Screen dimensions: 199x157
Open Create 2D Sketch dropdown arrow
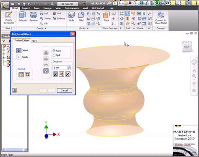point(15,22)
